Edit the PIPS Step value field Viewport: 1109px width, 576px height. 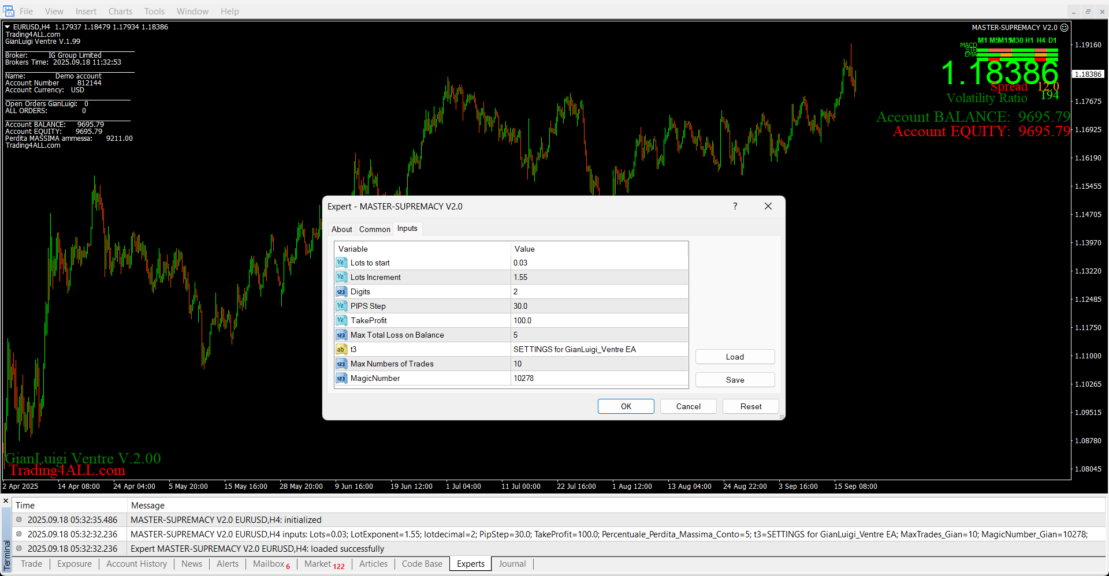coord(598,306)
